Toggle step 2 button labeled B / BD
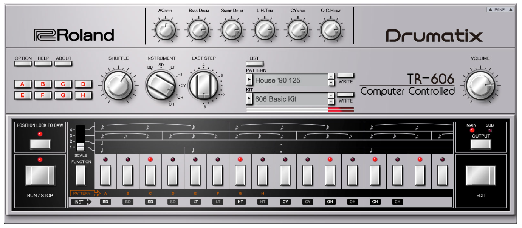522x228 pixels. (x=128, y=175)
